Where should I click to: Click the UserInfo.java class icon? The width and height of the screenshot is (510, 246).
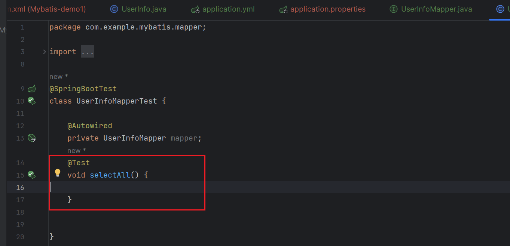114,9
